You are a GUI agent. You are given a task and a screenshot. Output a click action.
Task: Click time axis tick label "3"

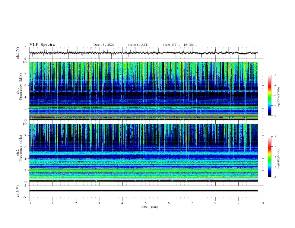coord(99,203)
